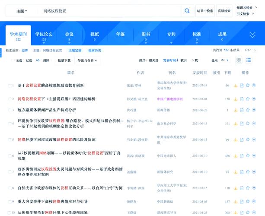The height and width of the screenshot is (216, 265).
Task: Expand the 导出与分析 dropdown menu
Action: click(x=88, y=60)
